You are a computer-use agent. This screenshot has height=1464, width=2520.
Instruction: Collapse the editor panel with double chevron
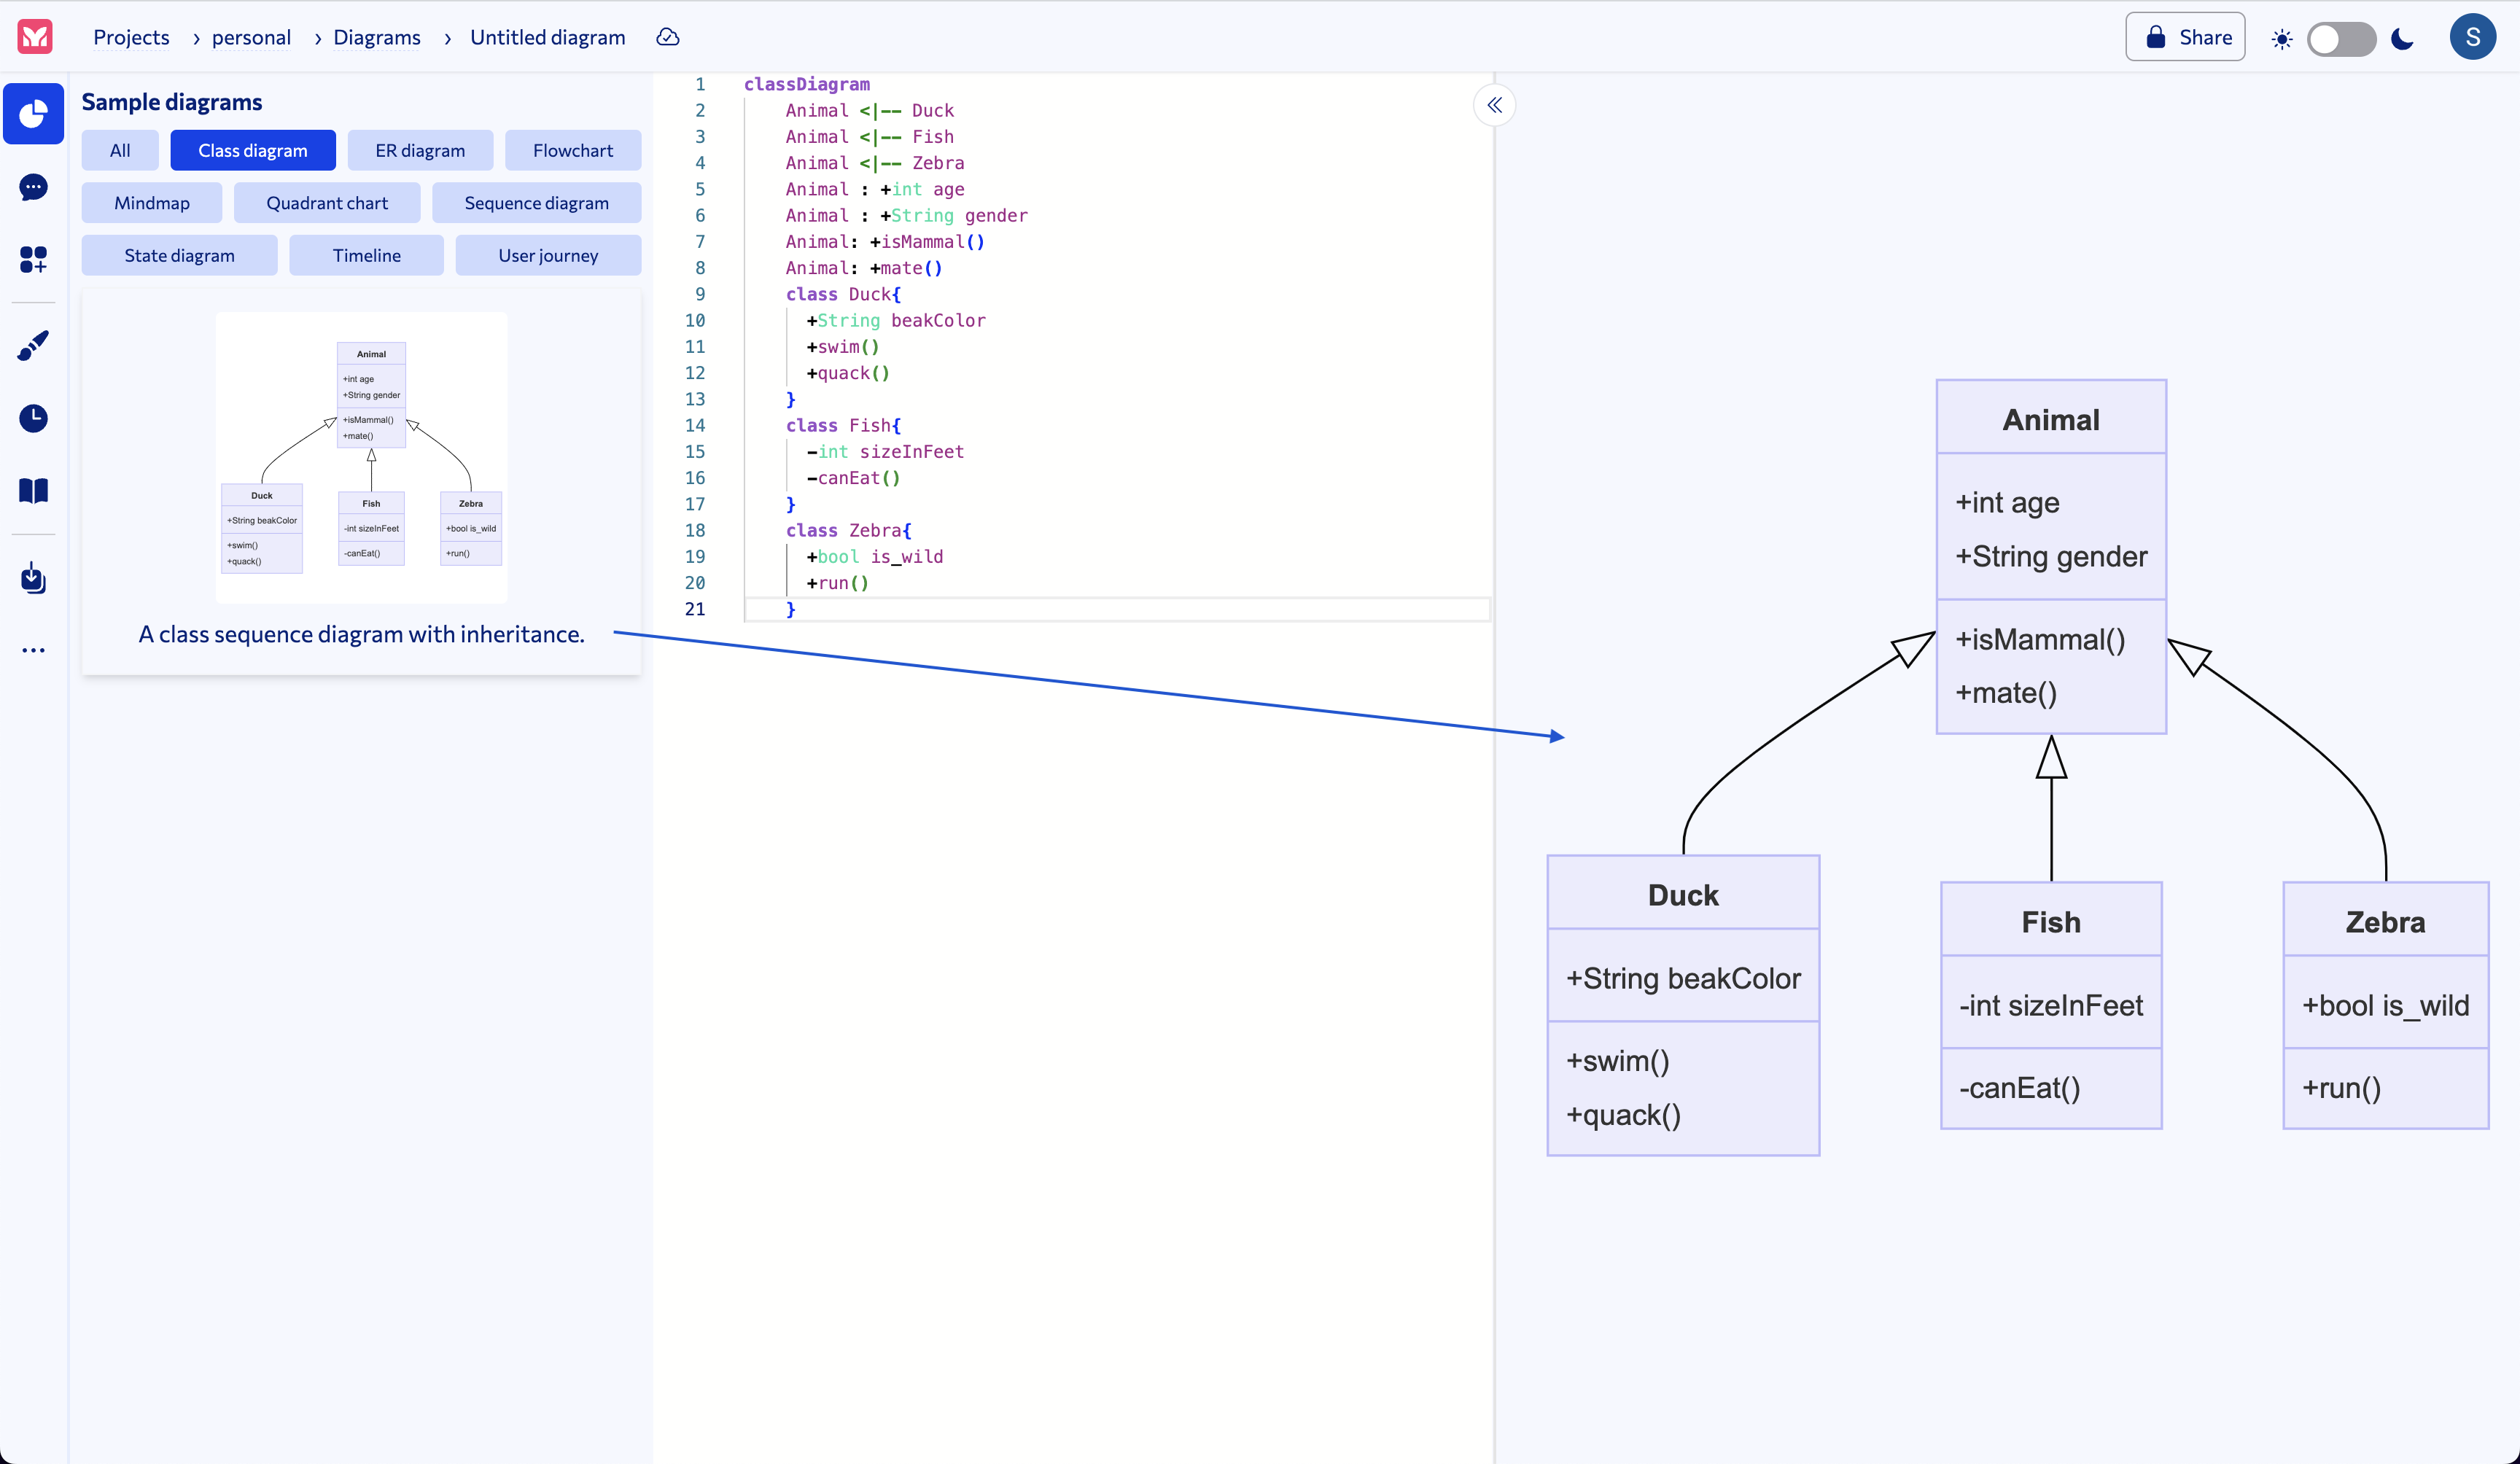coord(1494,105)
